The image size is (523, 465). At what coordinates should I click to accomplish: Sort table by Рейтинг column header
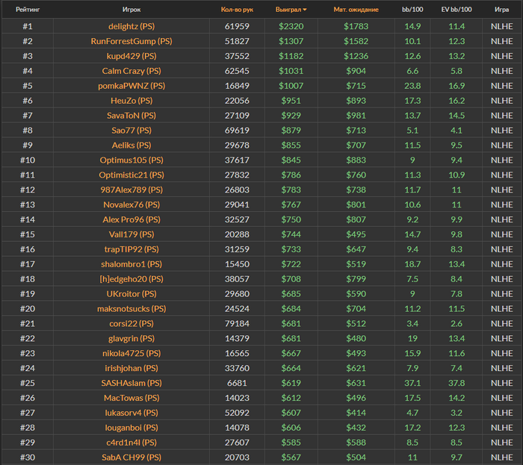pos(28,10)
